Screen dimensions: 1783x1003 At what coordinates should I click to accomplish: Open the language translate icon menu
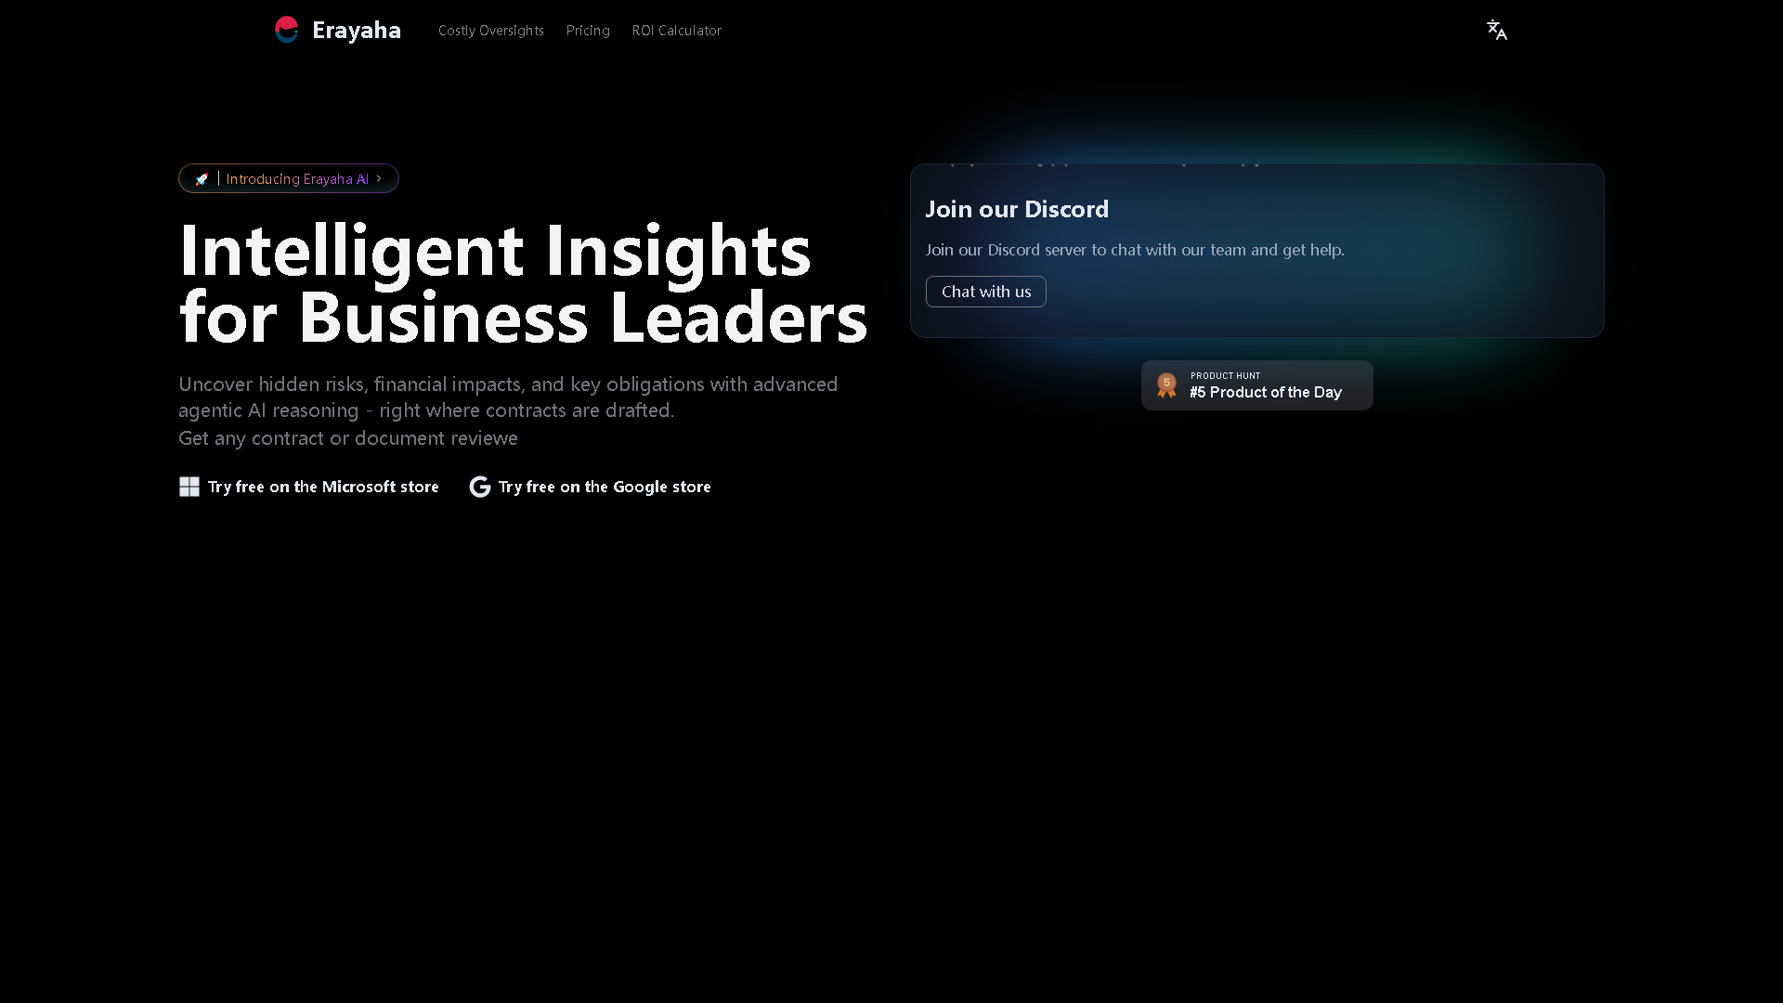[1496, 30]
